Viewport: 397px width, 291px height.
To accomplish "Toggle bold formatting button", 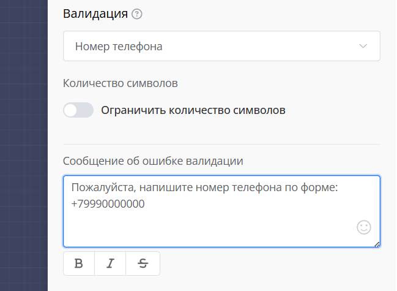I will [79, 263].
